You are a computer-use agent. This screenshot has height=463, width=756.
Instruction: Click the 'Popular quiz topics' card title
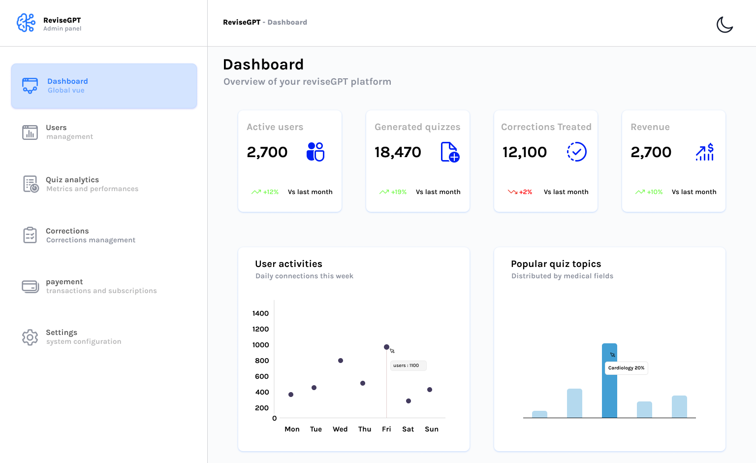[556, 264]
